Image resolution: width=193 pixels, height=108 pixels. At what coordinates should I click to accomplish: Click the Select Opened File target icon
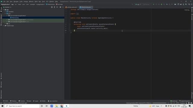point(52,7)
